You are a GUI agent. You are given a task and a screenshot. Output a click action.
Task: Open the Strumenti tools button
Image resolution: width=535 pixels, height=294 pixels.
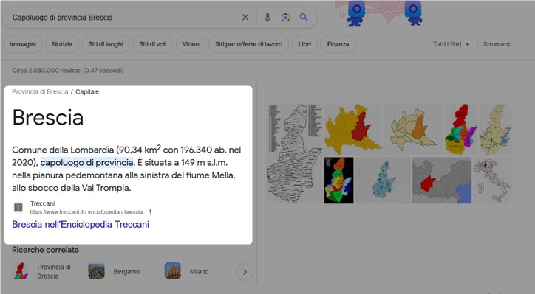[x=497, y=44]
